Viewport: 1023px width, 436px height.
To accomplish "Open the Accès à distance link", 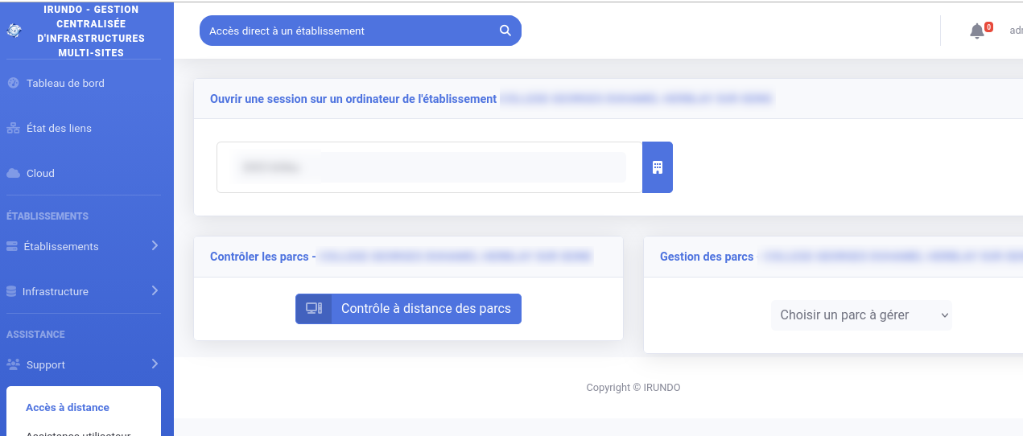I will tap(68, 407).
